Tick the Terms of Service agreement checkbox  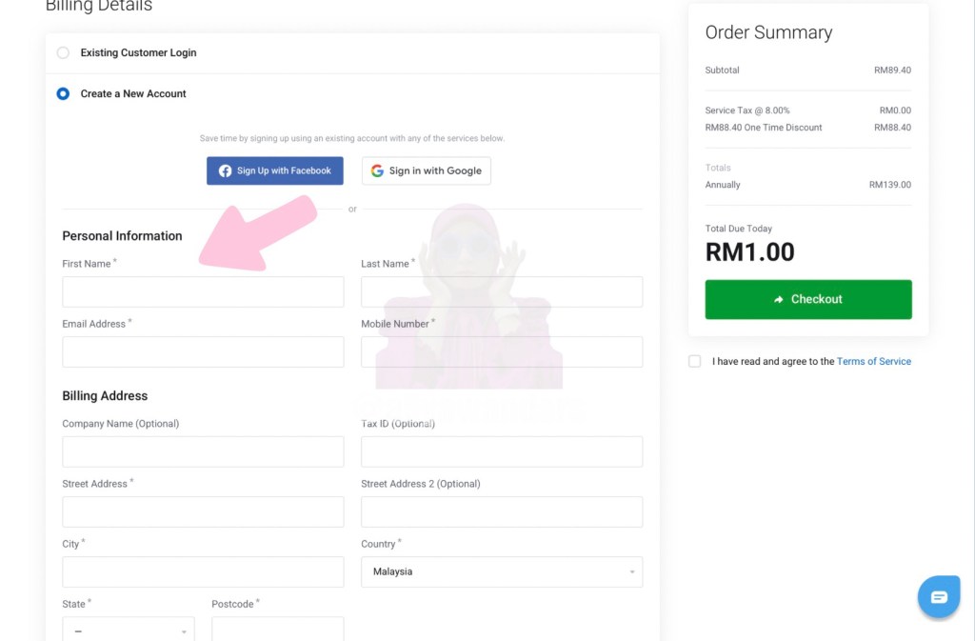[x=695, y=362]
